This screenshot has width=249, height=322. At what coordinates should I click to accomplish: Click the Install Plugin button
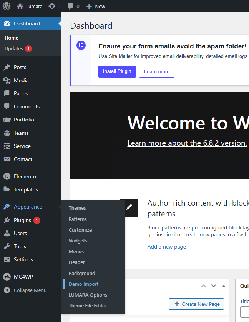(x=117, y=71)
